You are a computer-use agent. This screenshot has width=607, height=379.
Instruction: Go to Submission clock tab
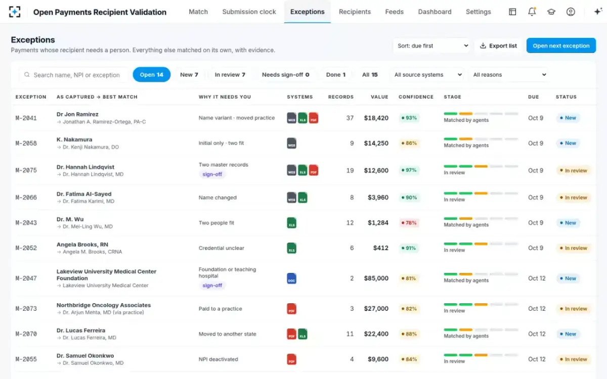pos(249,12)
